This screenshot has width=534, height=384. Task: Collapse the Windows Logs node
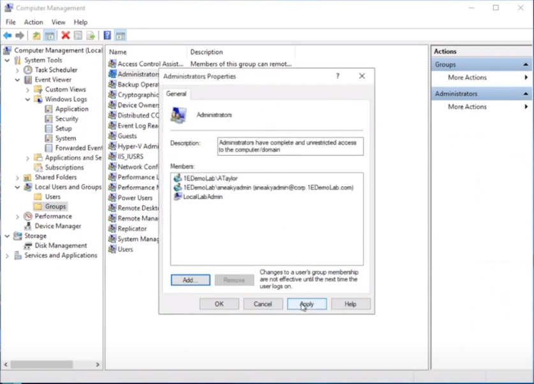[x=28, y=100]
